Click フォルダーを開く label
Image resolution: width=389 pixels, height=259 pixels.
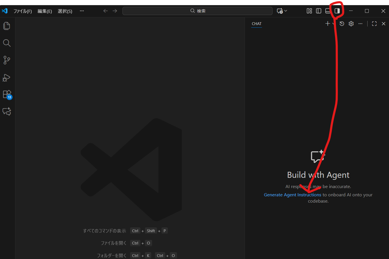tap(112, 256)
